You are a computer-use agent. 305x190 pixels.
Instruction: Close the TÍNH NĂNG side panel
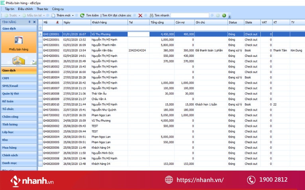(x=34, y=22)
